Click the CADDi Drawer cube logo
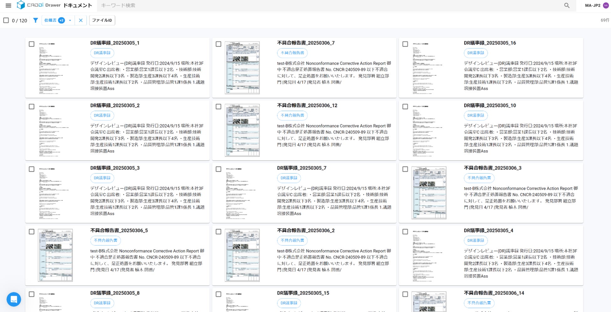The width and height of the screenshot is (611, 312). pyautogui.click(x=21, y=5)
